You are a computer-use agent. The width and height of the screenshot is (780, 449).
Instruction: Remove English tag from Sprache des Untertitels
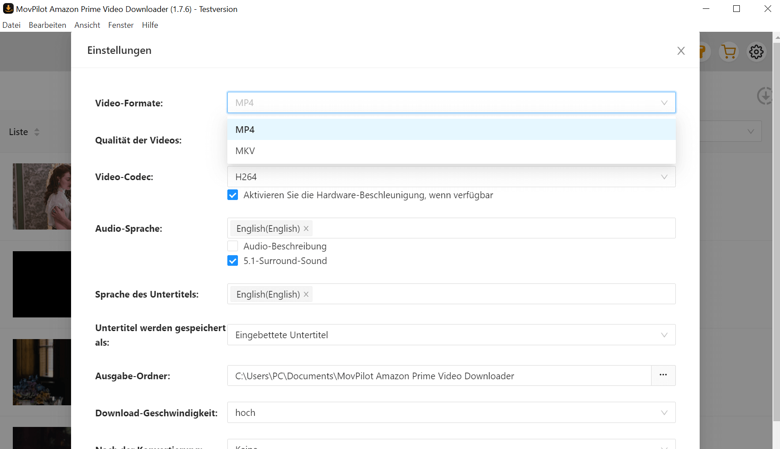[306, 294]
